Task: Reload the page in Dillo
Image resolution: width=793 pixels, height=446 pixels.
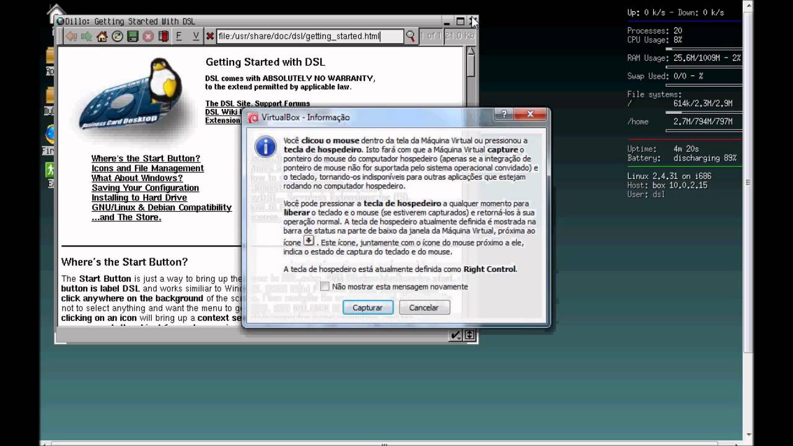Action: (118, 37)
